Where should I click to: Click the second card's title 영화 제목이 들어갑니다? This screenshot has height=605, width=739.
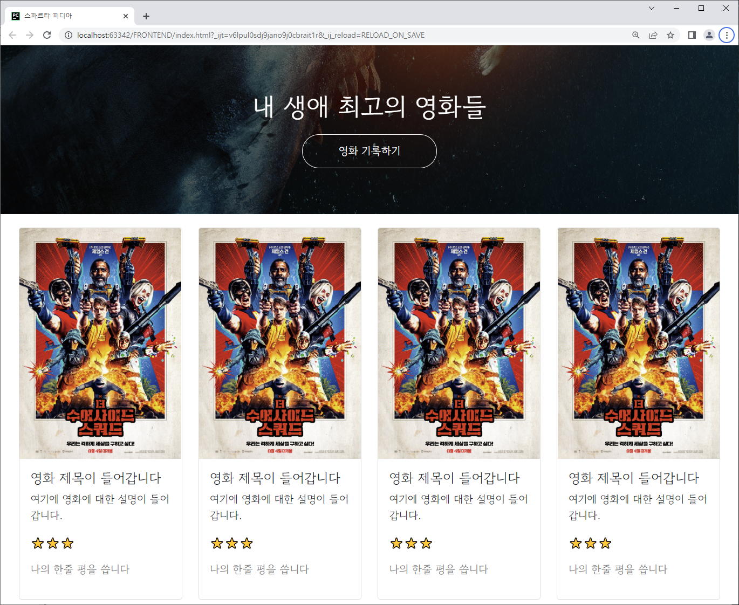(x=275, y=478)
